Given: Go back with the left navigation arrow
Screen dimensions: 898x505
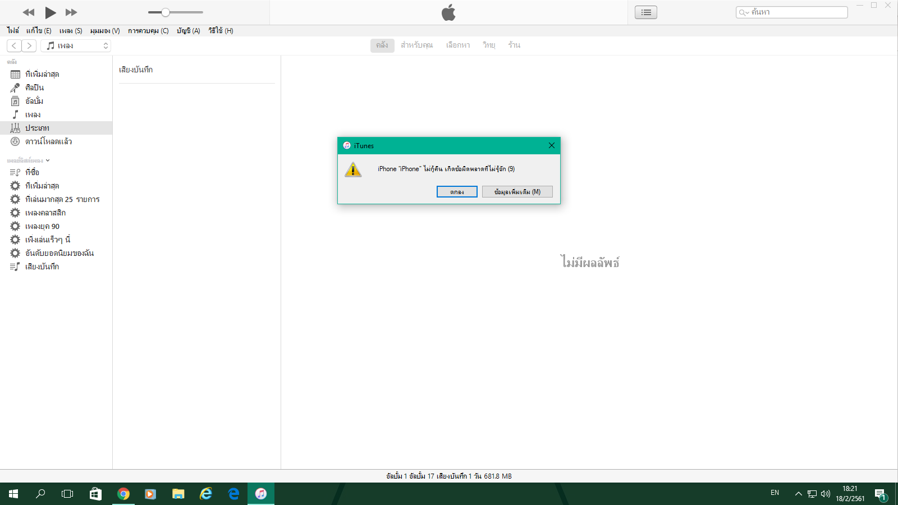Looking at the screenshot, I should 14,45.
